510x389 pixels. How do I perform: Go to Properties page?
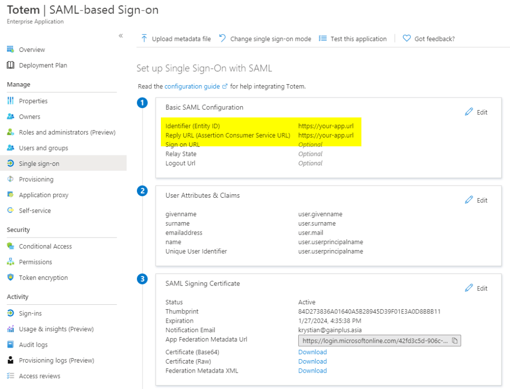click(33, 101)
